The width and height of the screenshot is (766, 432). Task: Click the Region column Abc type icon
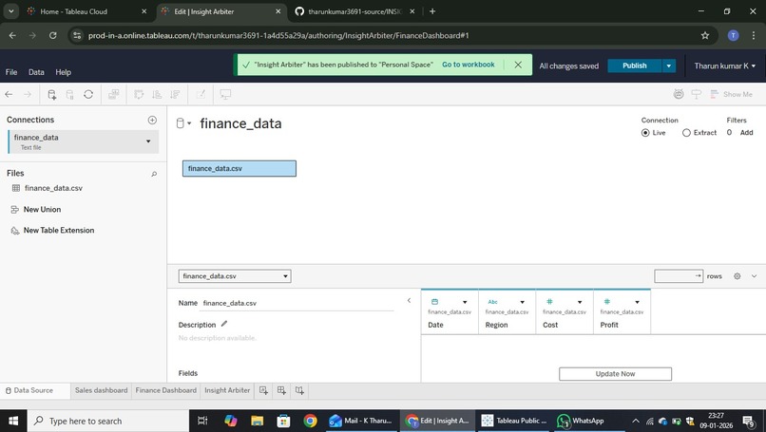point(492,302)
